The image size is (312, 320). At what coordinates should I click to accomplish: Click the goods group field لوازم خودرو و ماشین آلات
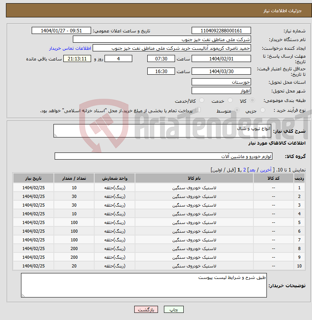coord(164,156)
